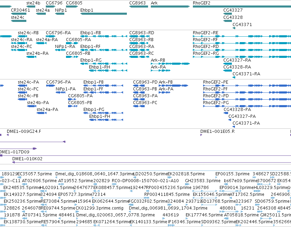The width and height of the screenshot is (291, 227).
Task: Open the RhoGEF2 gene label
Action: [201, 3]
